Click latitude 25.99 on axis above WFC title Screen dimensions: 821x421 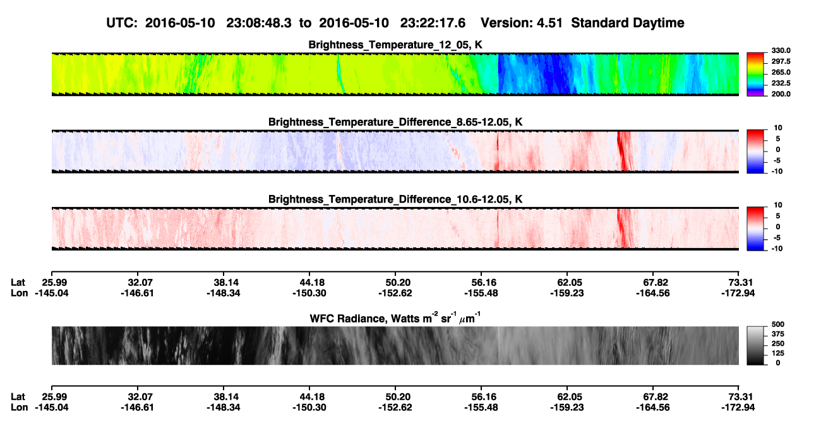tap(56, 282)
